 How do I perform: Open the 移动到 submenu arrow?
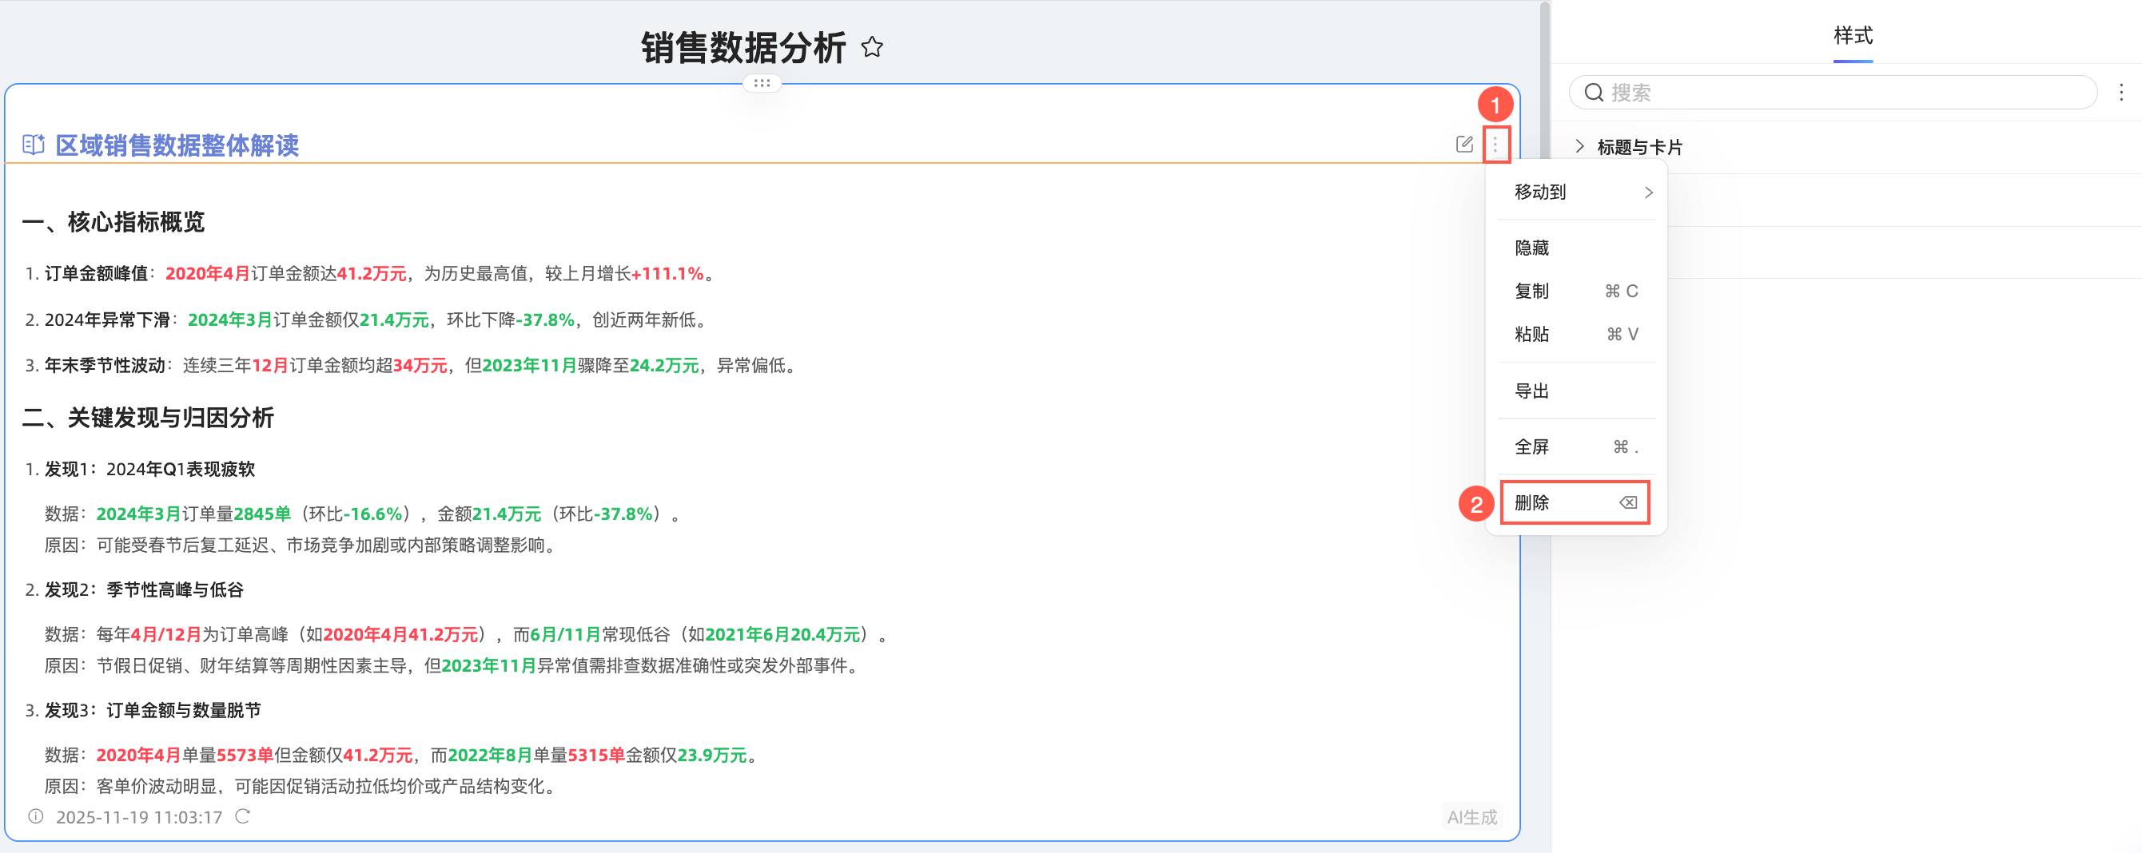[x=1648, y=192]
